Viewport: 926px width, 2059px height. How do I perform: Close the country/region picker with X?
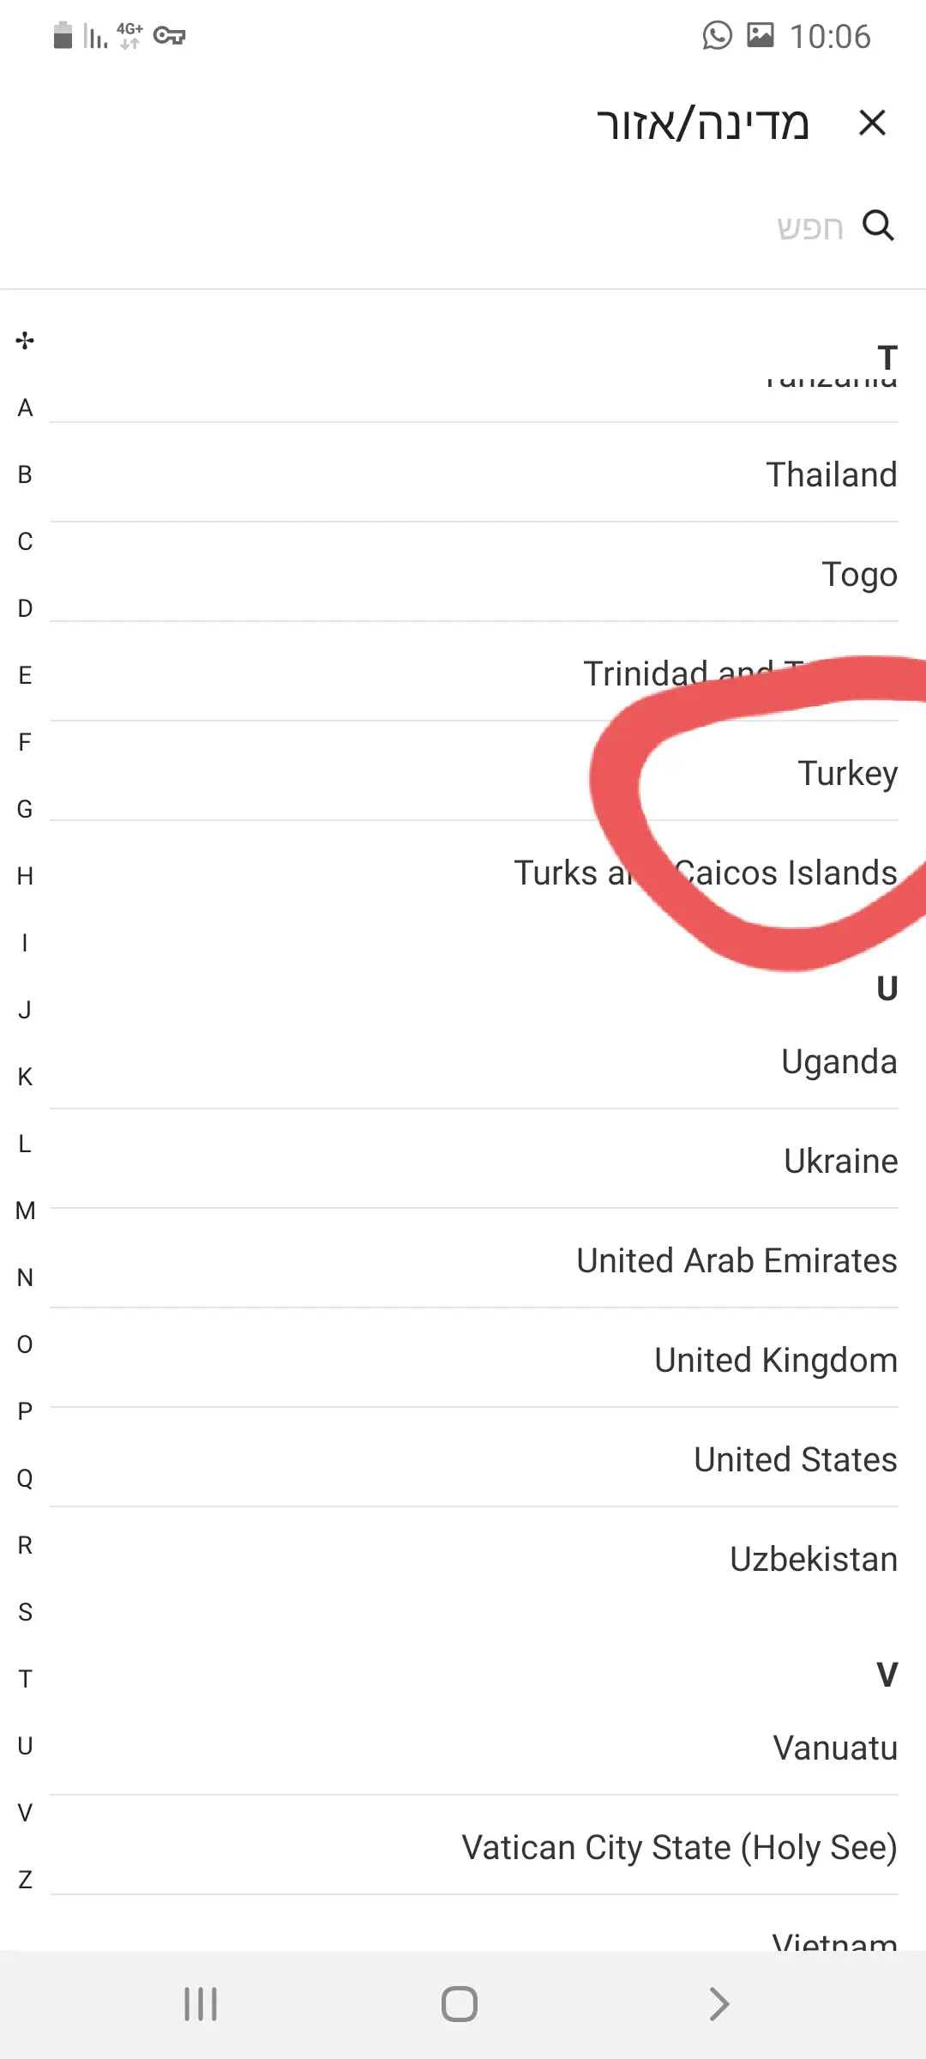(872, 123)
